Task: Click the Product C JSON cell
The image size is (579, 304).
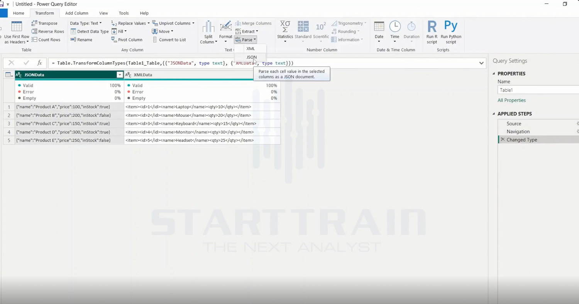Action: coord(69,124)
